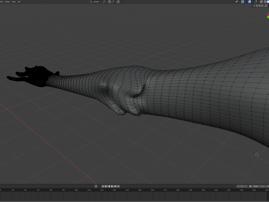Play the animation forward
The width and height of the screenshot is (269, 202).
(112, 186)
